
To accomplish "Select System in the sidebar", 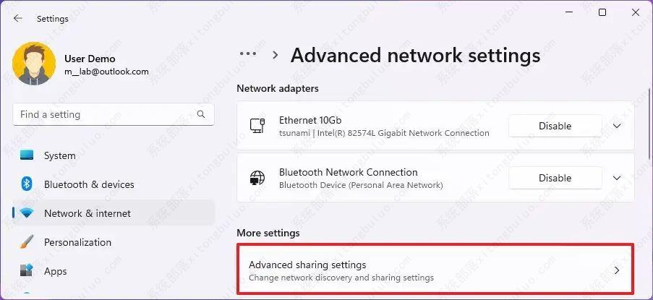I will coord(59,155).
